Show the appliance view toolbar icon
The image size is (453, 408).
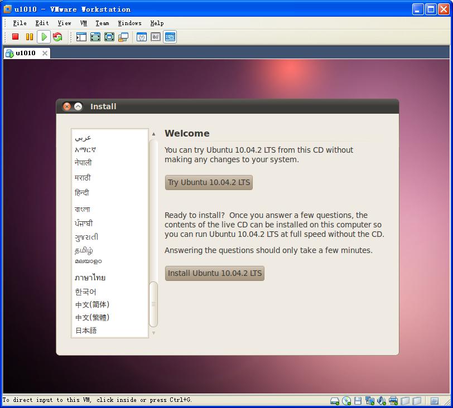point(156,37)
